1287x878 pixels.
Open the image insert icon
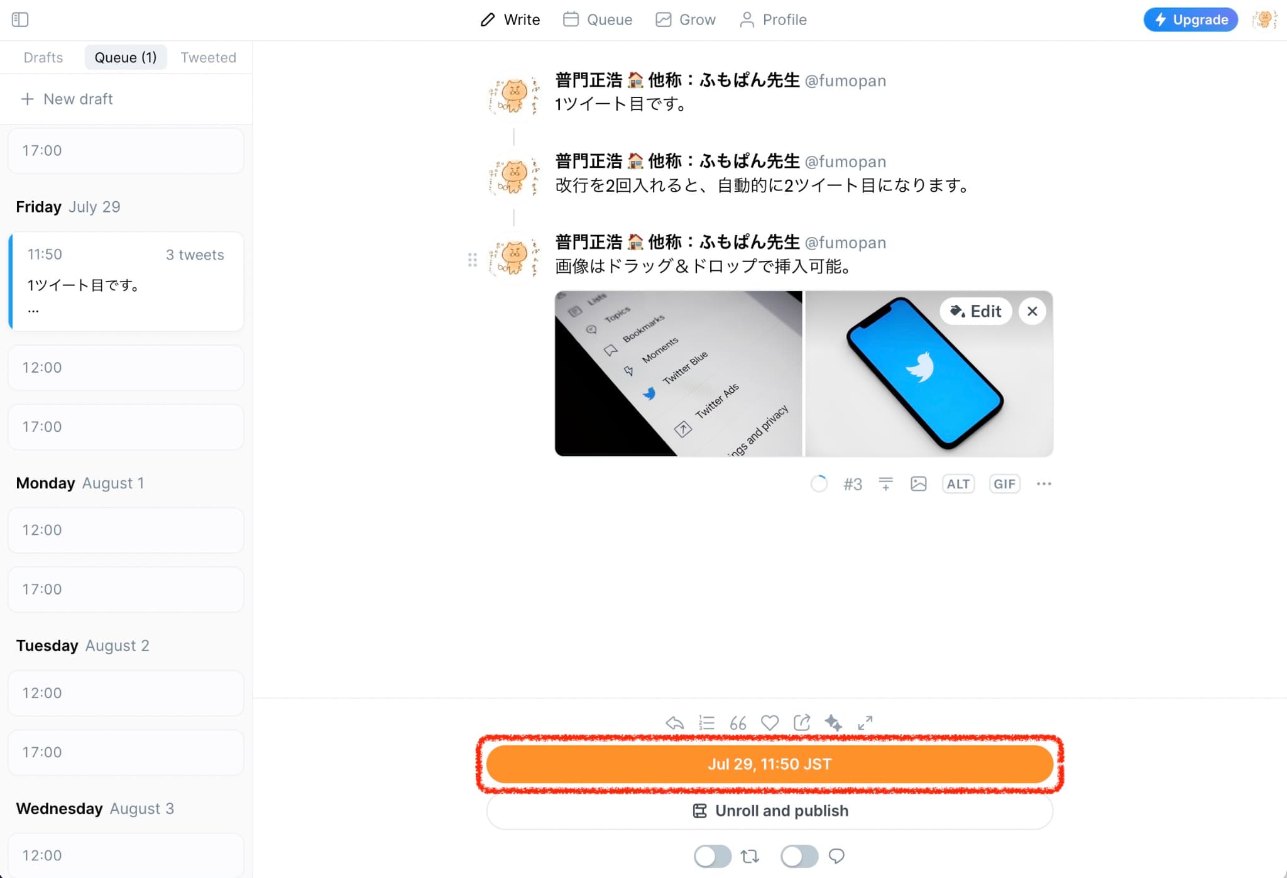coord(918,483)
